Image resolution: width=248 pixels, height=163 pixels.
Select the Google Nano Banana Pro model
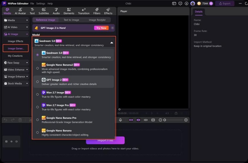73,120
